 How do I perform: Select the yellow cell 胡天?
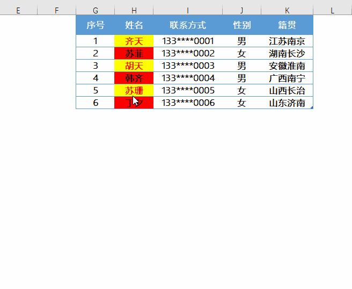(x=134, y=66)
